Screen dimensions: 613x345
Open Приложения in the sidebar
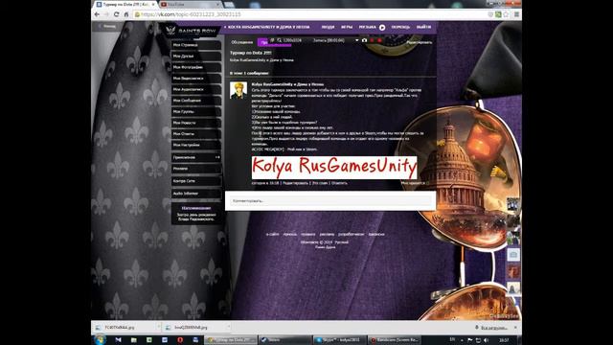pyautogui.click(x=196, y=157)
